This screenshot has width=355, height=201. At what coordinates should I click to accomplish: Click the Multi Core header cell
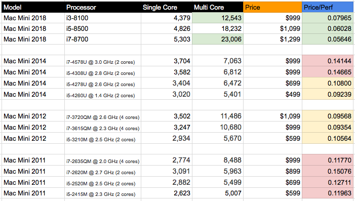pos(218,7)
